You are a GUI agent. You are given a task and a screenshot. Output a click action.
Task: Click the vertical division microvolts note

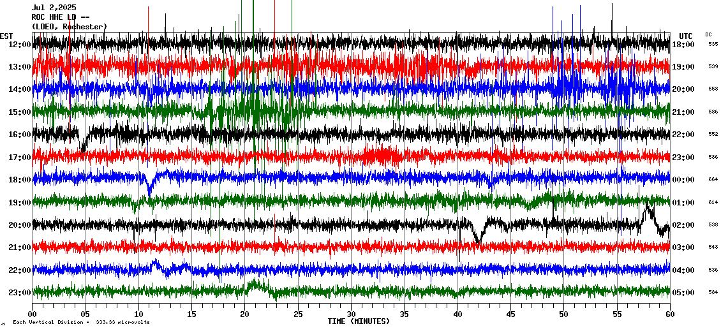click(x=81, y=322)
